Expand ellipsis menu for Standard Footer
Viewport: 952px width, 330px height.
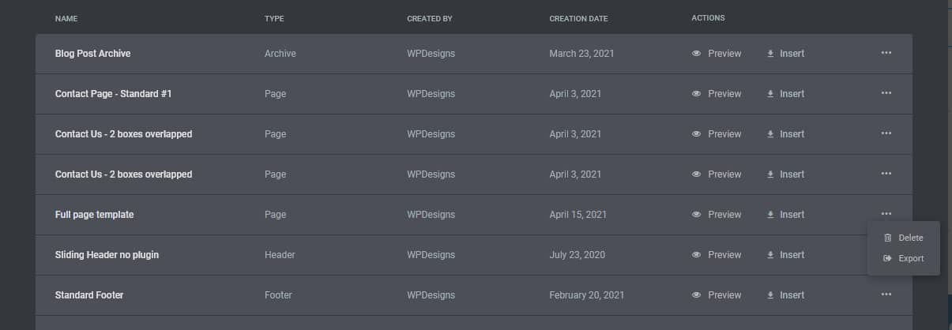pos(886,294)
